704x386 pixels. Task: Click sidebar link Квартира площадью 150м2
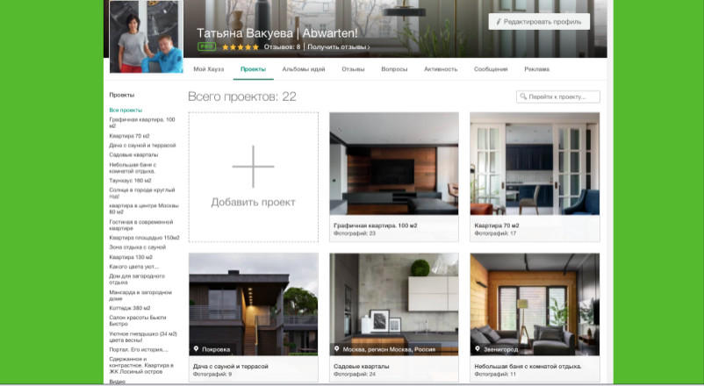pos(145,238)
